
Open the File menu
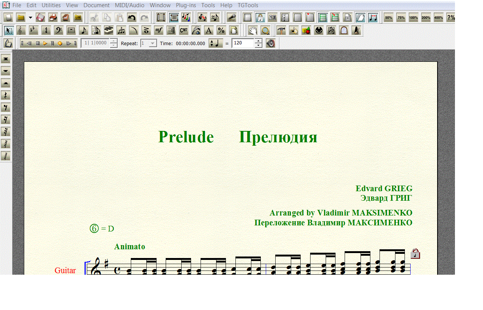pos(17,5)
